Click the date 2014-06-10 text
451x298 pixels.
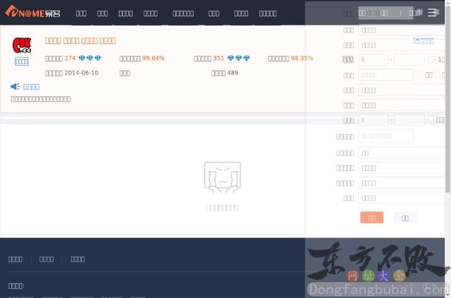click(x=81, y=73)
